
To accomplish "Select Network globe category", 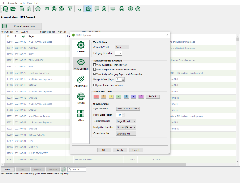I will 81,98.
